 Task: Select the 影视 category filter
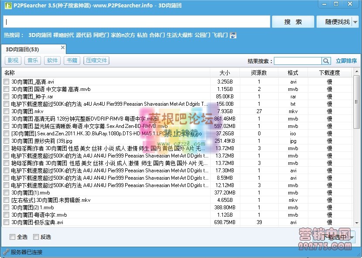(13, 60)
